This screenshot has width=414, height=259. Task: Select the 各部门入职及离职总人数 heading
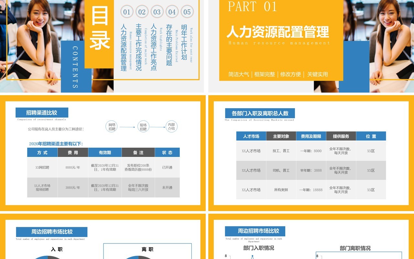tap(260, 113)
